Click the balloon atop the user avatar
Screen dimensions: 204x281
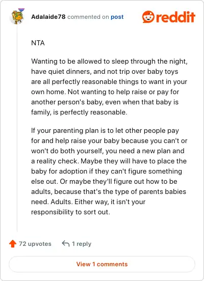21,10
